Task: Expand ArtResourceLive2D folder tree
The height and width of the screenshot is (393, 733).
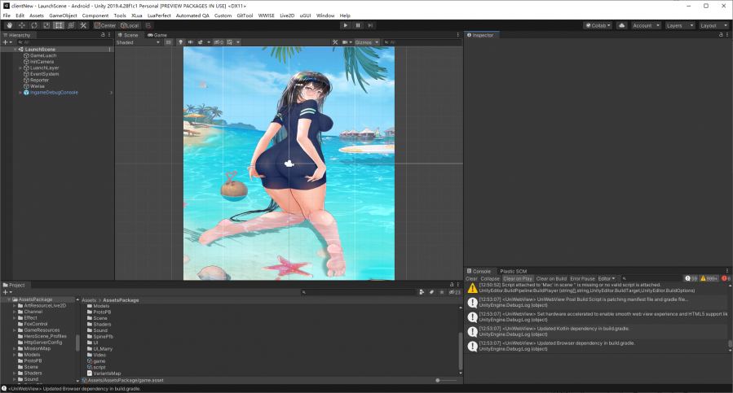Action: tap(15, 306)
